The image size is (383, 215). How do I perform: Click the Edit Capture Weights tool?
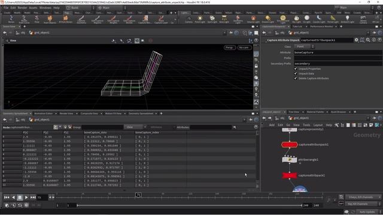pos(113,19)
